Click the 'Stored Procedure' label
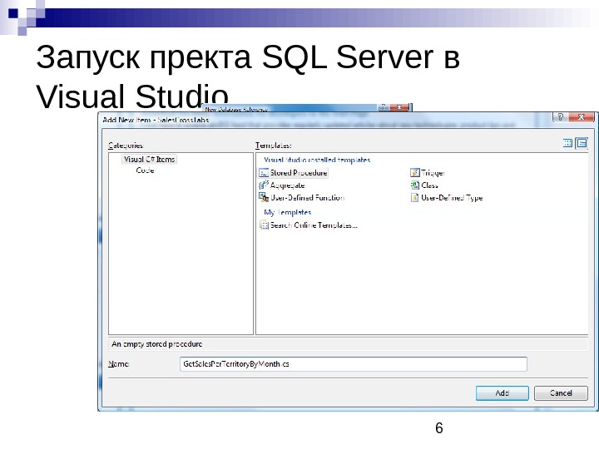This screenshot has height=449, width=599. pyautogui.click(x=299, y=173)
